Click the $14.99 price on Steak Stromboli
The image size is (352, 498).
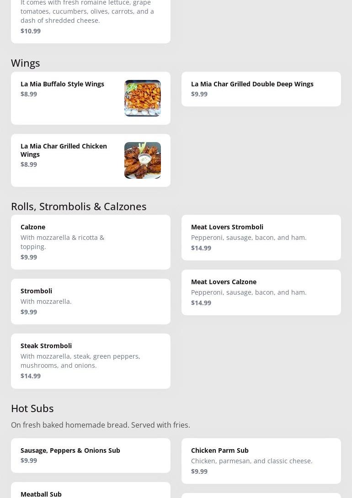tap(31, 376)
